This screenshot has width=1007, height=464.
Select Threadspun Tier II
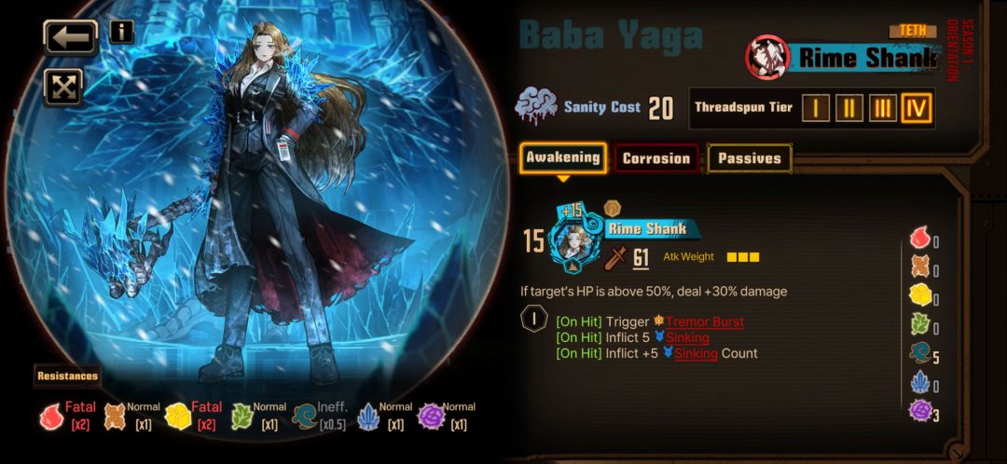click(x=849, y=108)
